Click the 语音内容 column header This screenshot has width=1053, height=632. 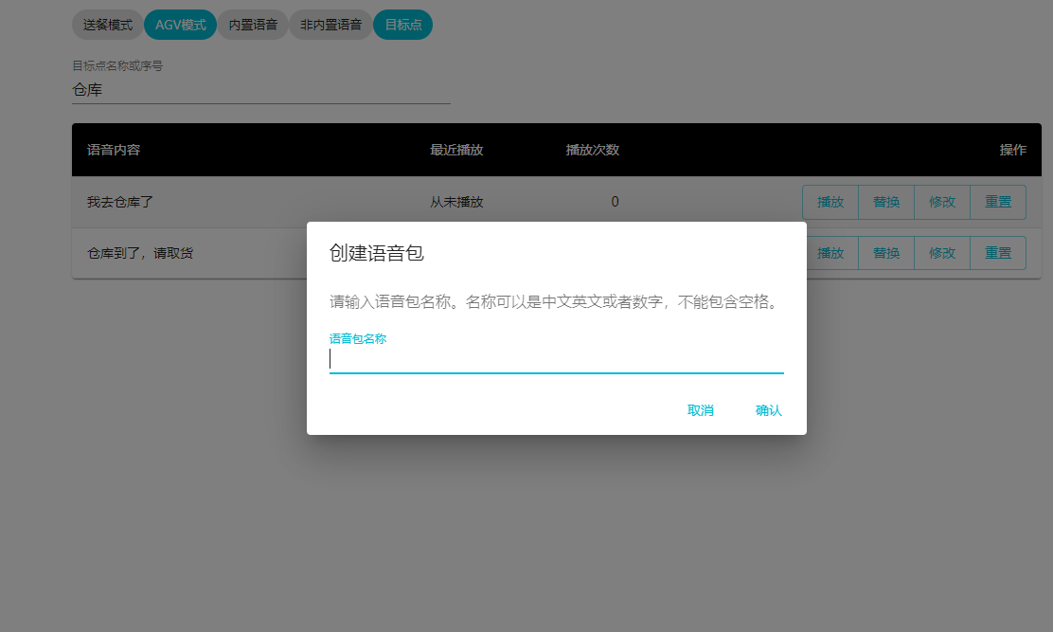(115, 150)
